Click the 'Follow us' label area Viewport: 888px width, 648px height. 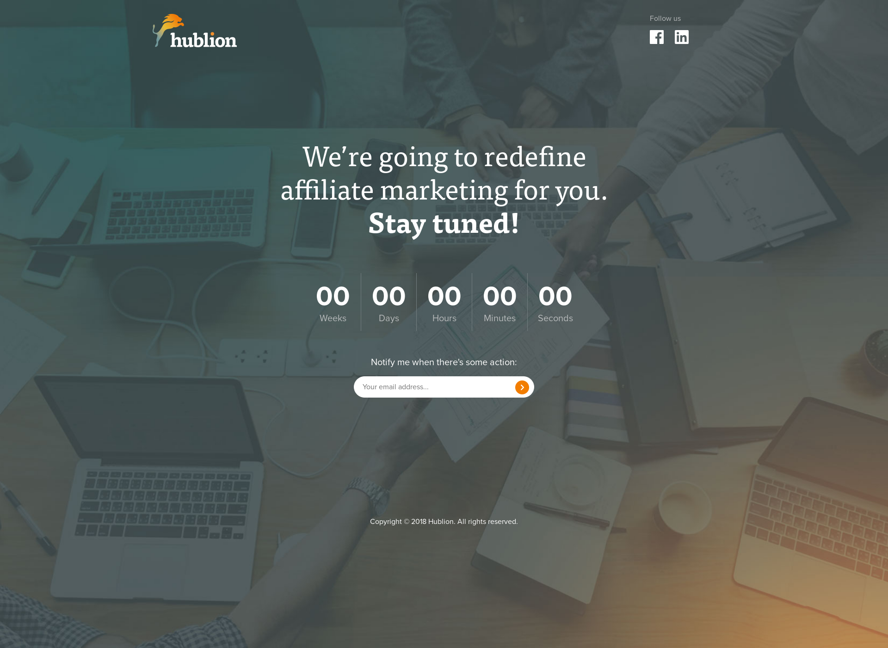(666, 18)
